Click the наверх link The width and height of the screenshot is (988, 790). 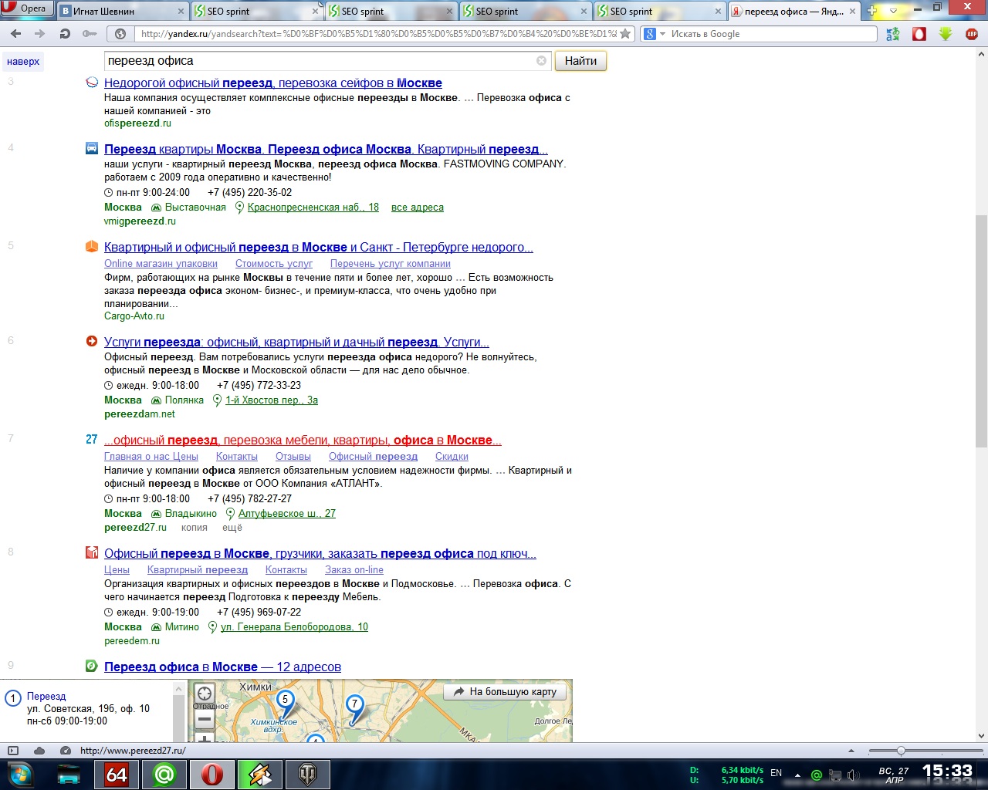coord(22,62)
